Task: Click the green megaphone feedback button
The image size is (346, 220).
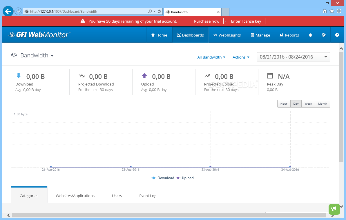Action: pyautogui.click(x=334, y=209)
